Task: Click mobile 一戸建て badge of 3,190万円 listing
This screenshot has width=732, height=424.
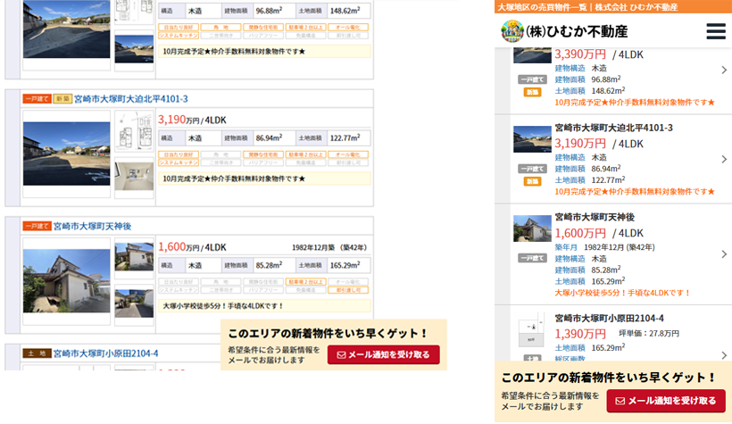Action: point(532,169)
